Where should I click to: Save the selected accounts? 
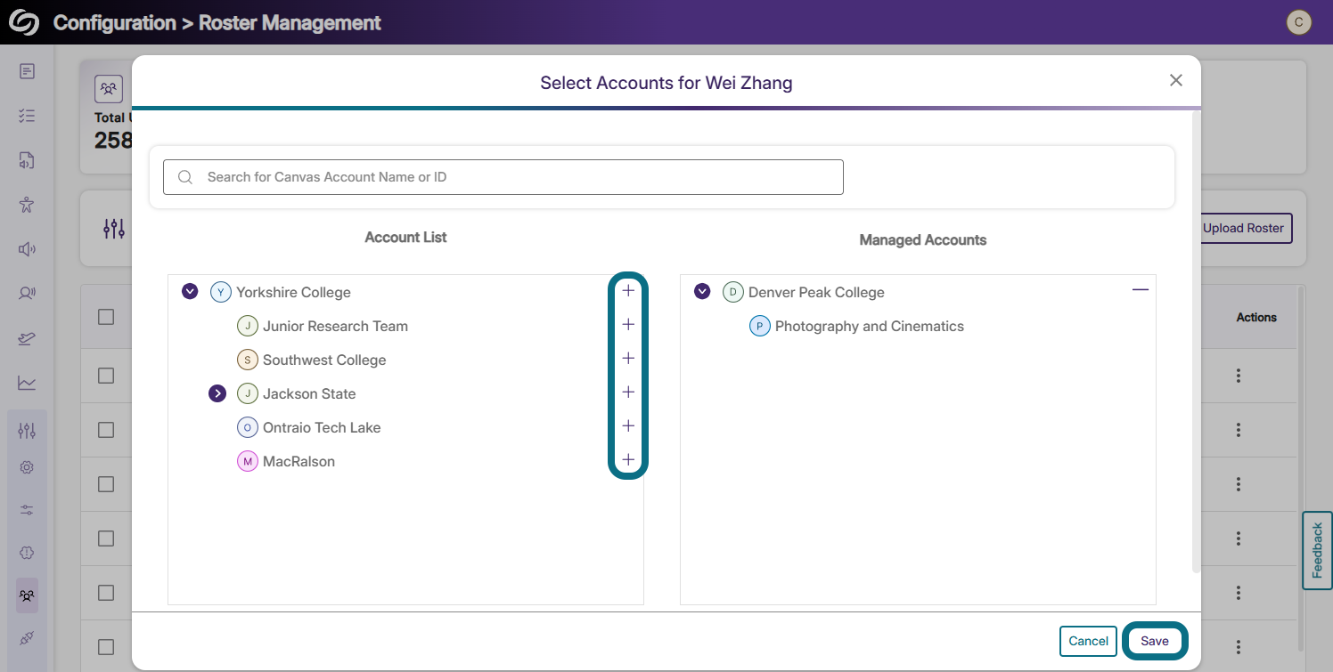click(x=1154, y=641)
